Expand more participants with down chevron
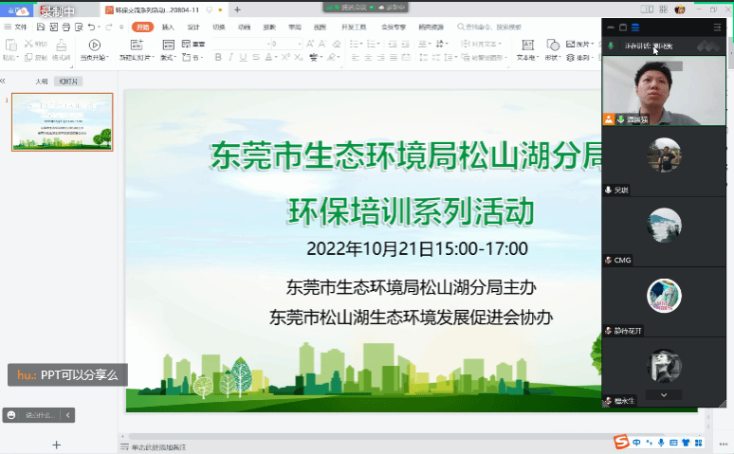 [x=664, y=394]
